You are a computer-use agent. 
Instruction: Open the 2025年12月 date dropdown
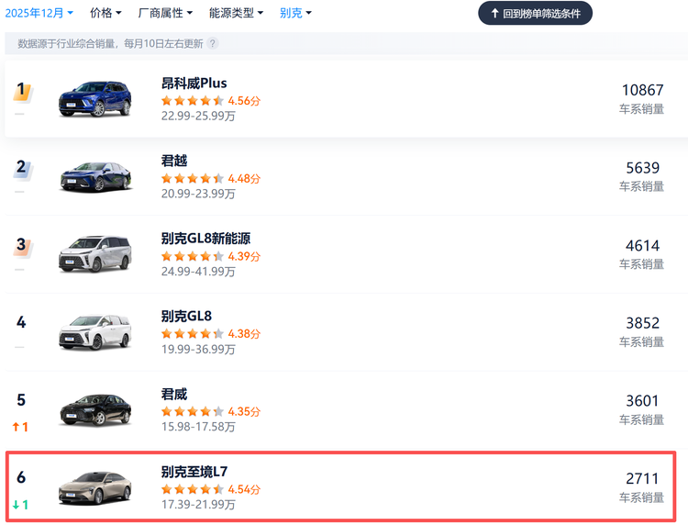coord(39,13)
